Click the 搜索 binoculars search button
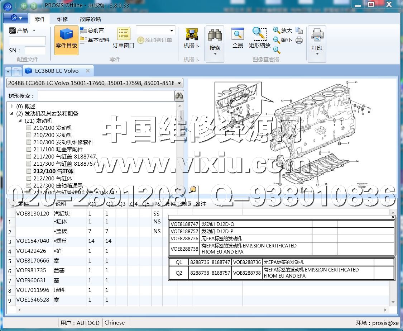Image resolution: width=403 pixels, height=331 pixels. click(x=215, y=42)
